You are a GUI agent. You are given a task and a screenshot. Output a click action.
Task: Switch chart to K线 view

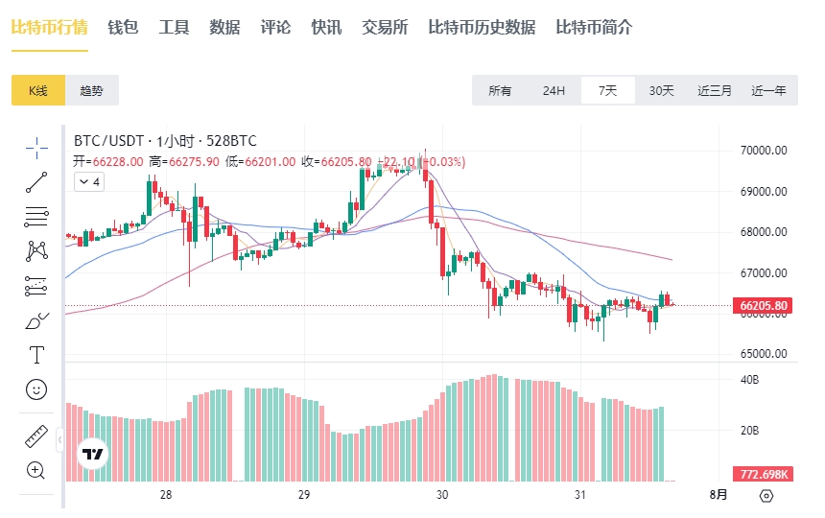(x=38, y=90)
